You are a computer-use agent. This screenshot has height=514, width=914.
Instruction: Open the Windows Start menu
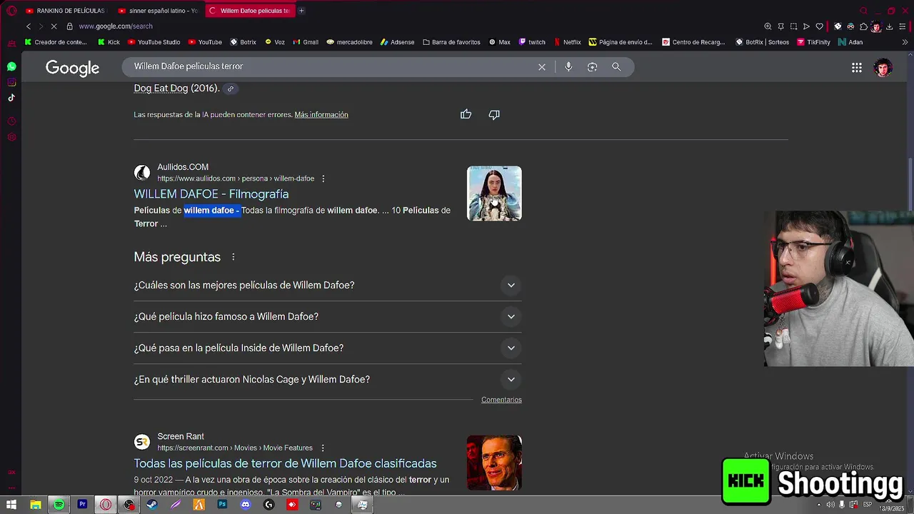11,505
